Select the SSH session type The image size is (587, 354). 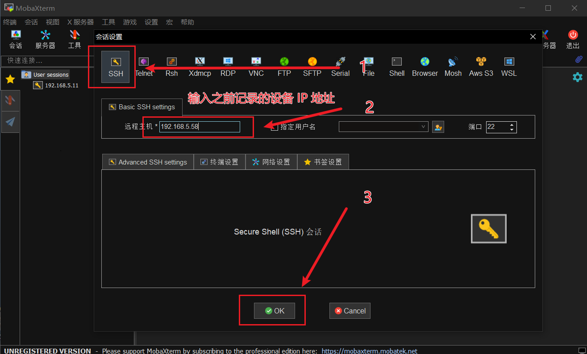pyautogui.click(x=116, y=67)
